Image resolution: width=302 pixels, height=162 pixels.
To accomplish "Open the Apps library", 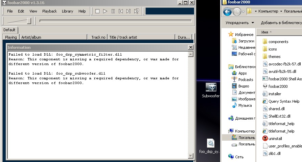I will click(239, 73).
